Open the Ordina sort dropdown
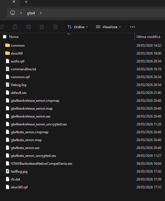165x201 pixels. tap(78, 27)
